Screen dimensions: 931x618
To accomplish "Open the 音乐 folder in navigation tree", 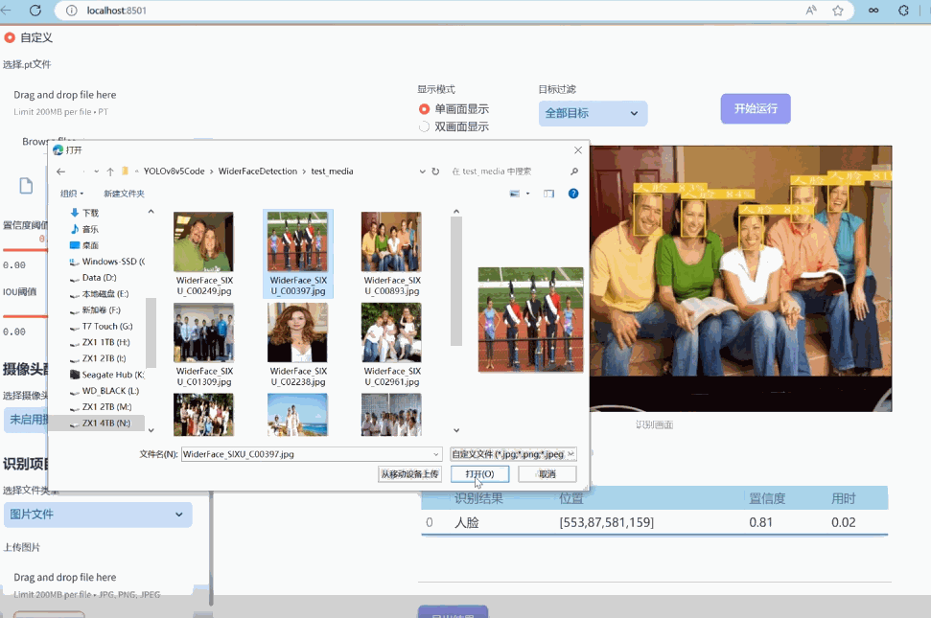I will pos(90,229).
